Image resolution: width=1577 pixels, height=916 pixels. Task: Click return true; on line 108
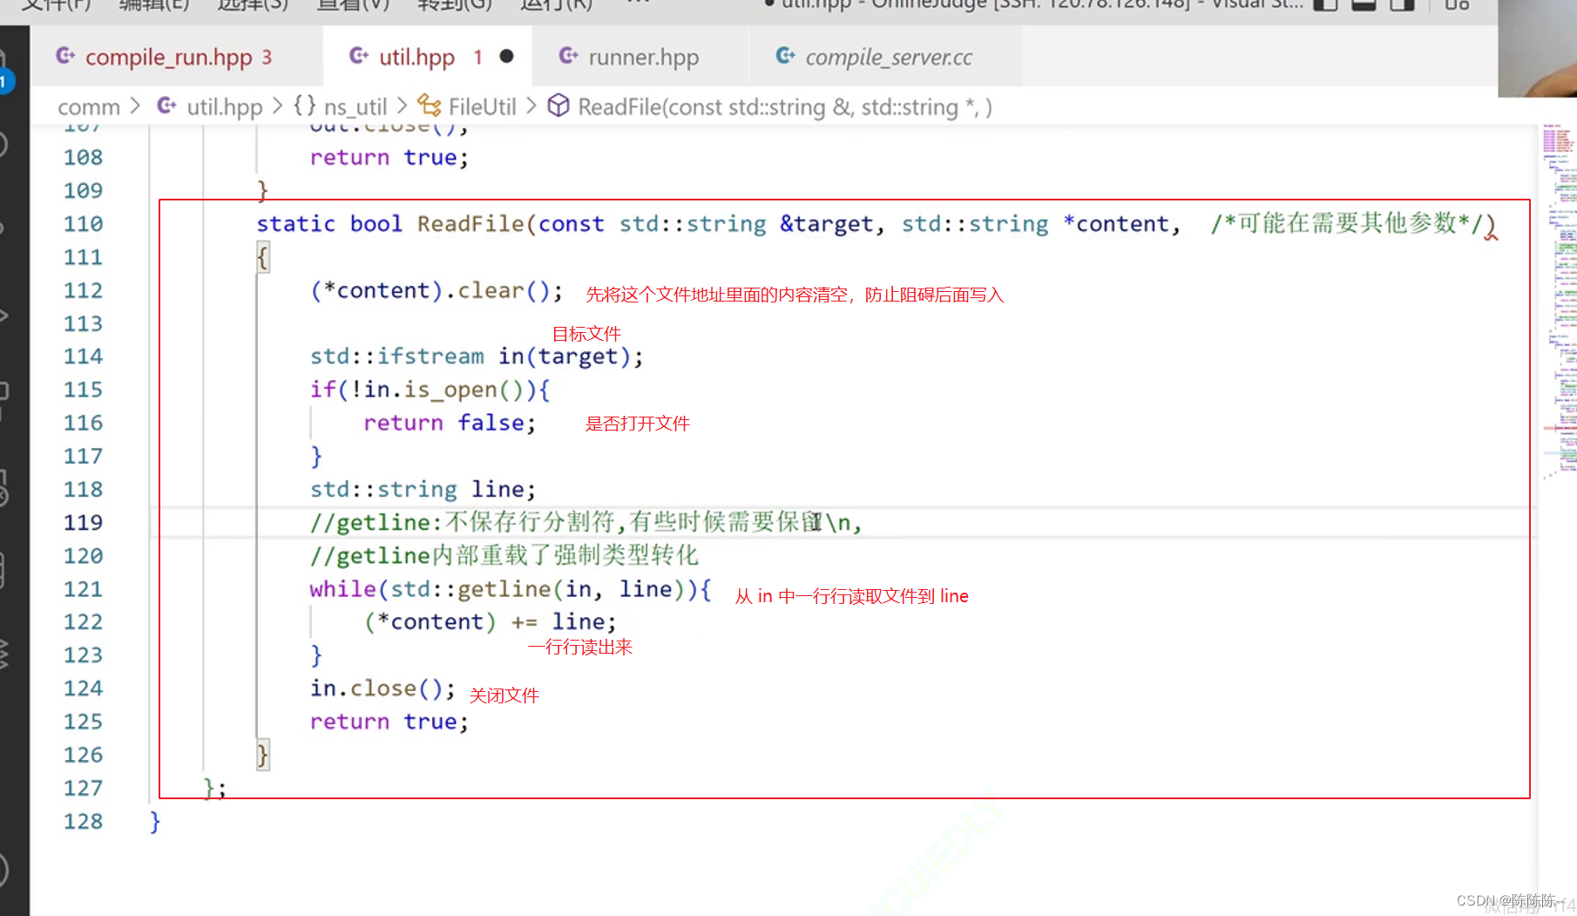(x=389, y=158)
